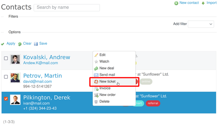Collapse the Filters section
The width and height of the screenshot is (218, 125).
tap(13, 17)
